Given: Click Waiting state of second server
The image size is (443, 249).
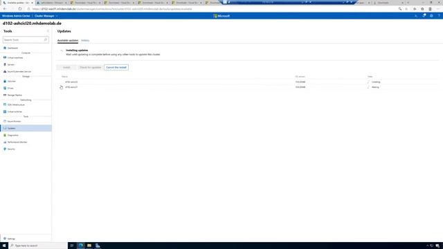Looking at the screenshot, I should click(x=375, y=87).
